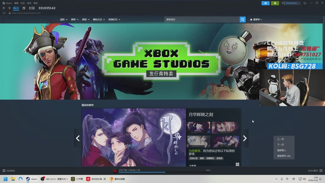Click the store URL in the address bar

pos(26,13)
